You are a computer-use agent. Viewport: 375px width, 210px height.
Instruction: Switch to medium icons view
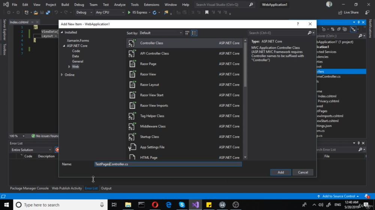187,33
